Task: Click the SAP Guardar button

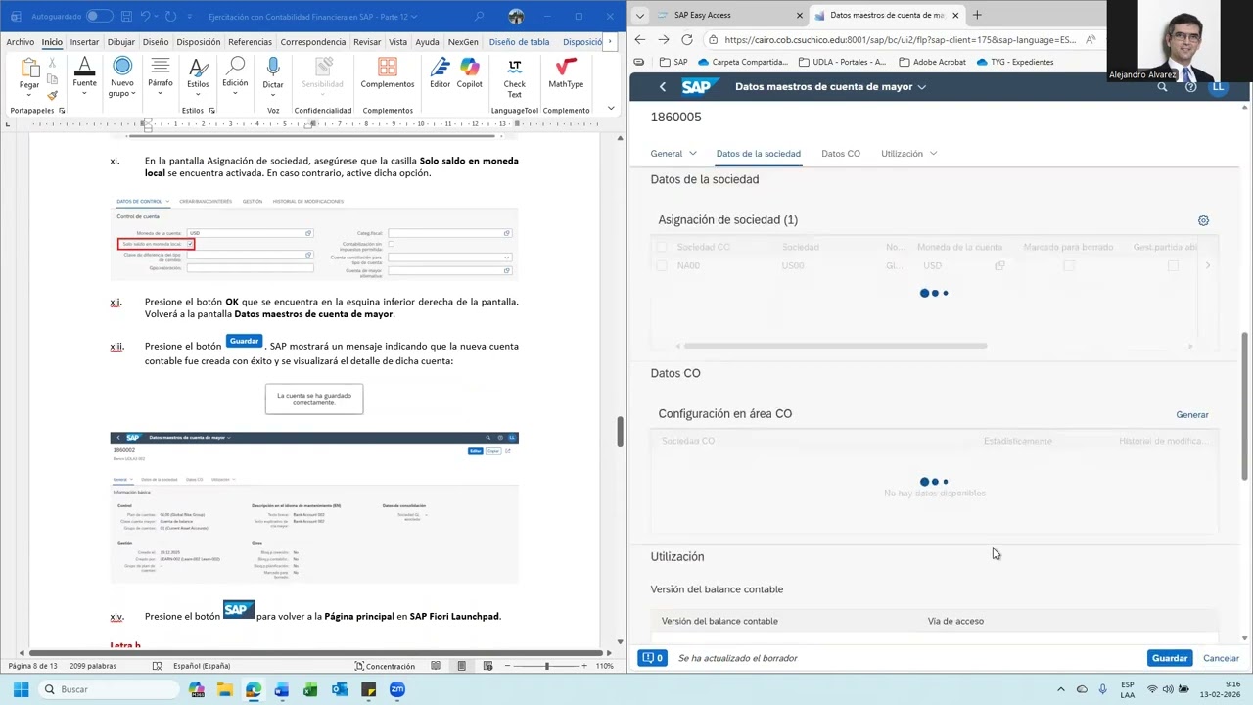Action: [1170, 658]
